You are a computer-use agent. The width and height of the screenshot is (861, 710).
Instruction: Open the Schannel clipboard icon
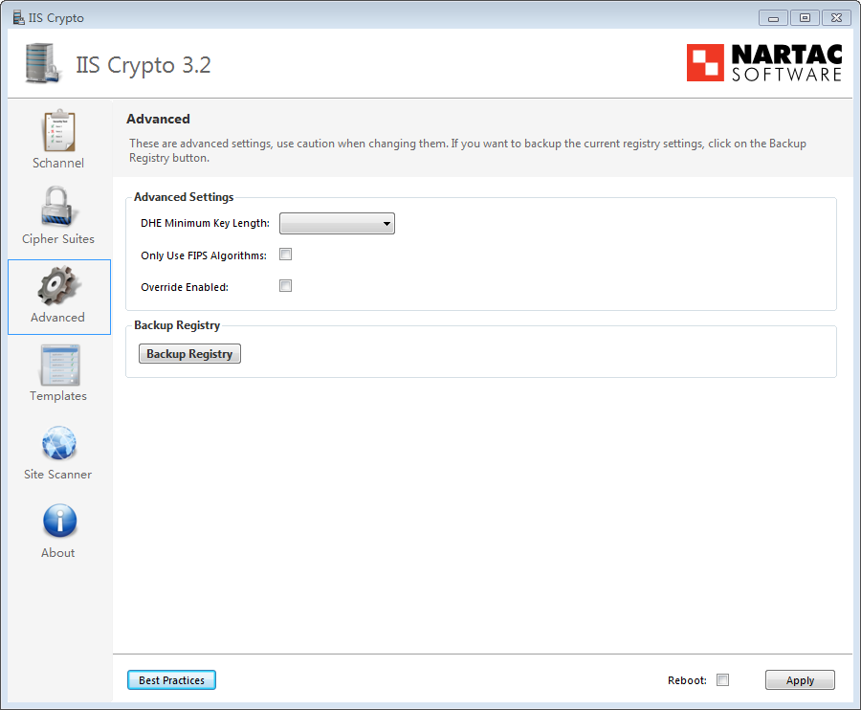(58, 131)
